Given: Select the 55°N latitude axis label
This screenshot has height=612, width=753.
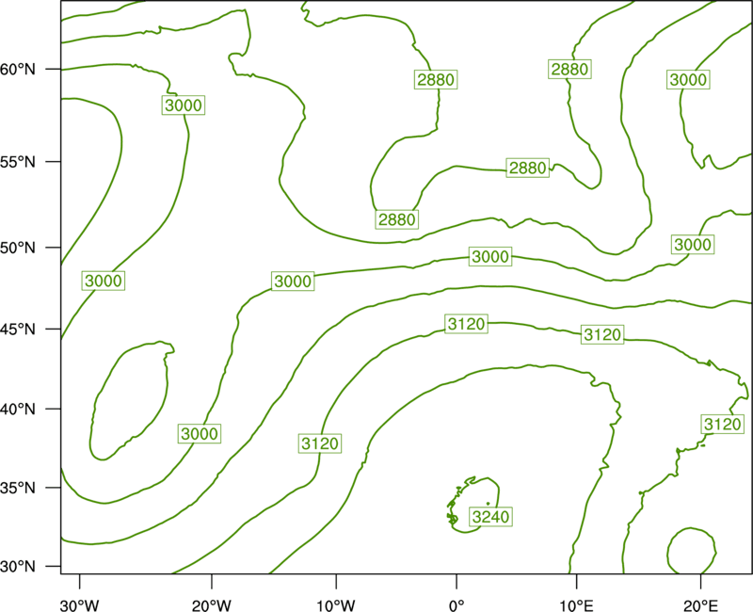Looking at the screenshot, I should pyautogui.click(x=18, y=162).
